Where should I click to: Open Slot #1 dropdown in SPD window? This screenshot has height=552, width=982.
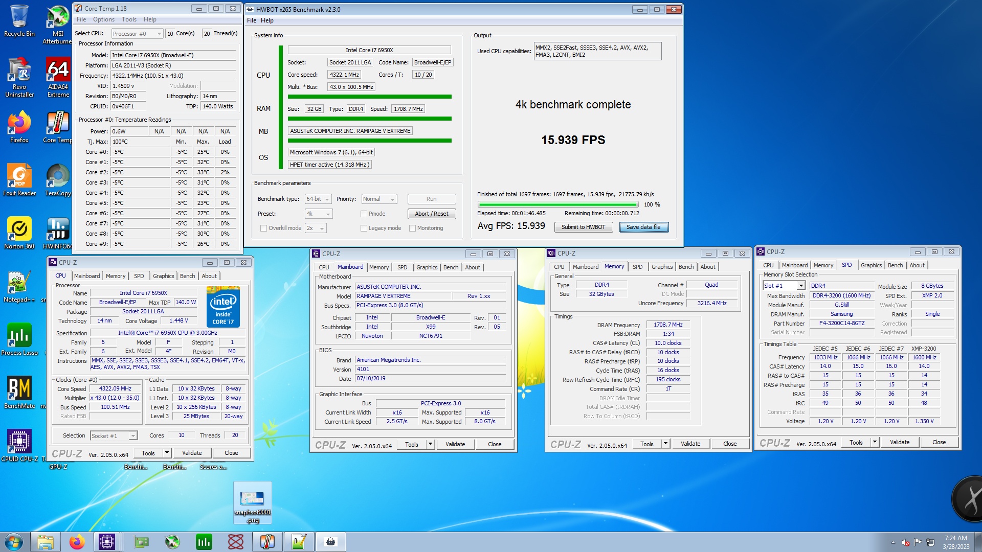click(784, 286)
